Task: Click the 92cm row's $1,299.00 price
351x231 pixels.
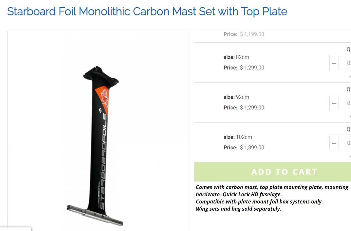Action: point(252,107)
